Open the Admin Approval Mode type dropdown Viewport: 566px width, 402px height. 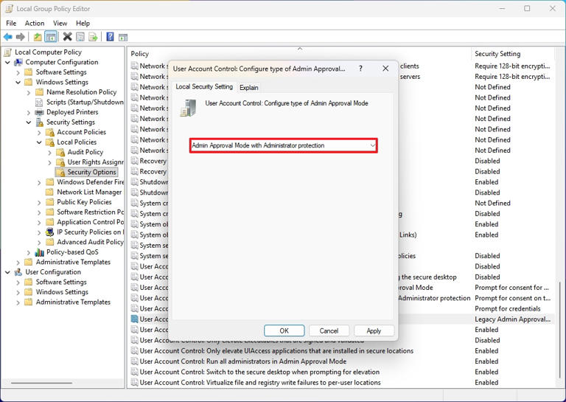283,145
